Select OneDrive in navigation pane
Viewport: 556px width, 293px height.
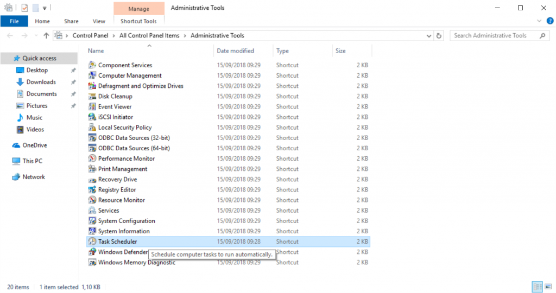(34, 145)
